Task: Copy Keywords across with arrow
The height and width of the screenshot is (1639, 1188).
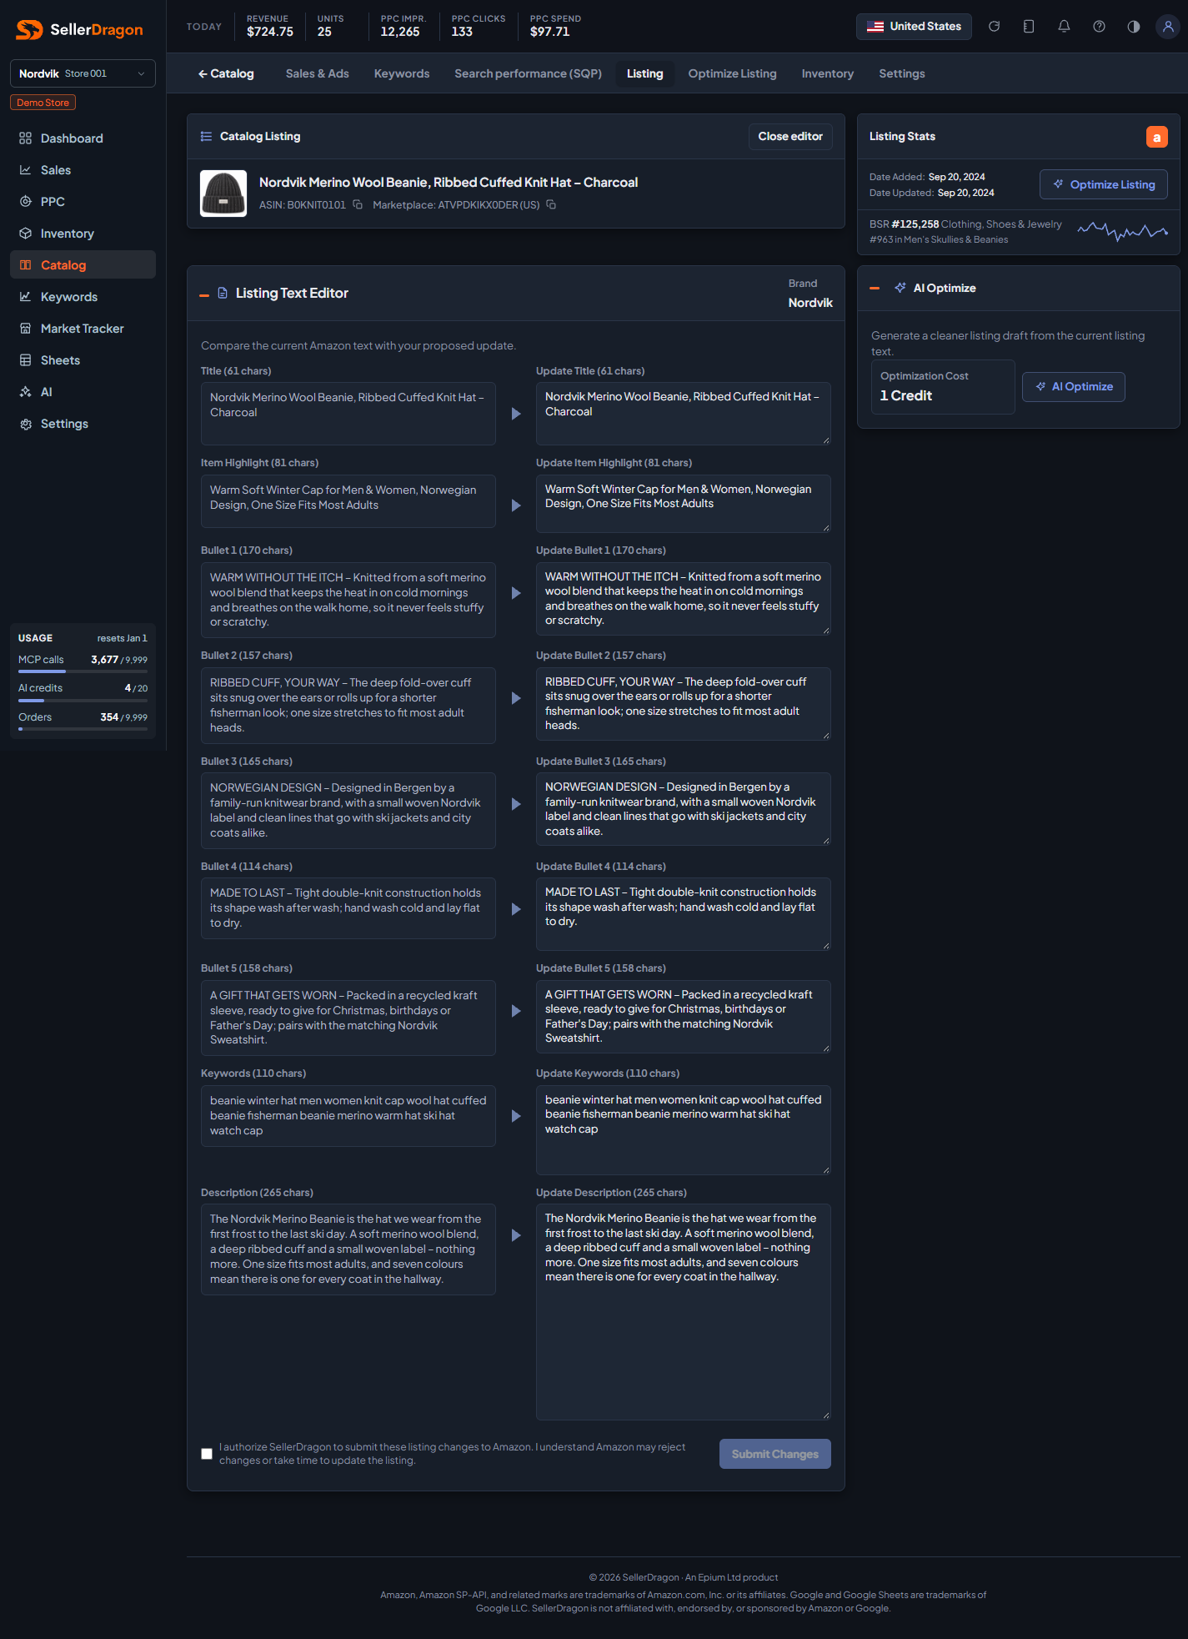Action: pyautogui.click(x=516, y=1116)
